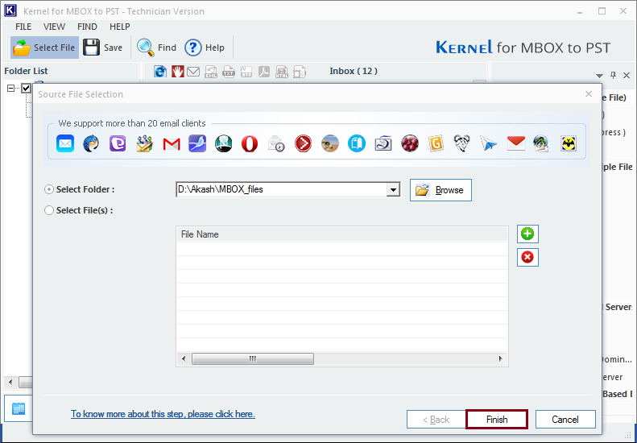The width and height of the screenshot is (637, 443).
Task: Click the blue paper plane client icon
Action: pyautogui.click(x=488, y=143)
